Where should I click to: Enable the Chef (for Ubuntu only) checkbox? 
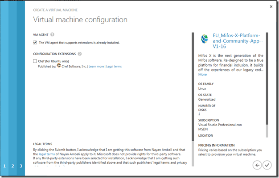35,61
